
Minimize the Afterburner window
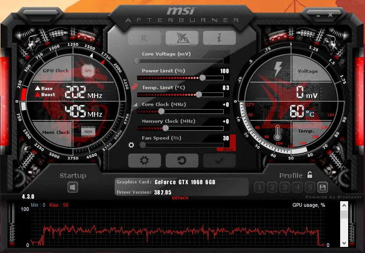point(318,15)
